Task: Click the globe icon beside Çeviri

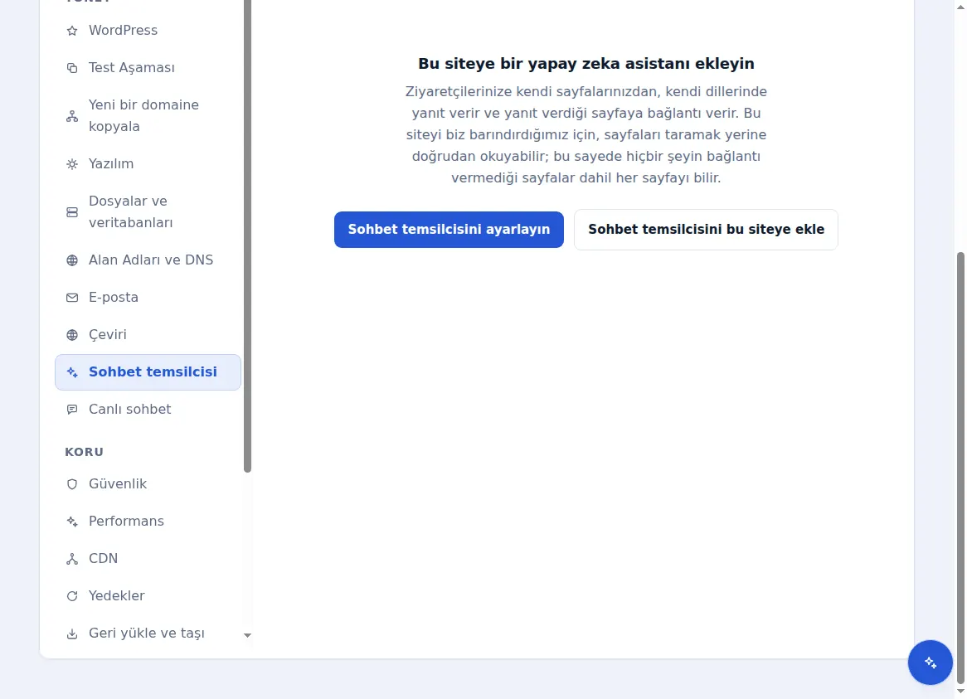Action: click(x=72, y=335)
